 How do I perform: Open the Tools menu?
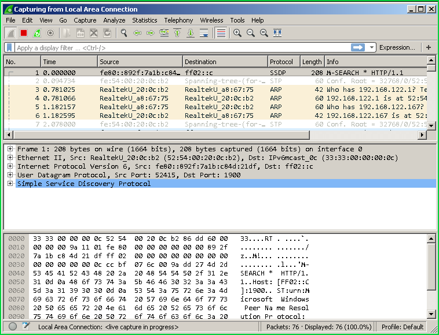[x=237, y=20]
